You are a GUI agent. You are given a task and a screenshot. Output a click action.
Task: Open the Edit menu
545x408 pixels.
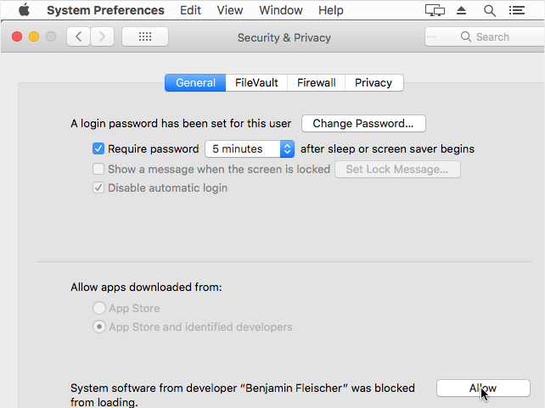[x=190, y=10]
